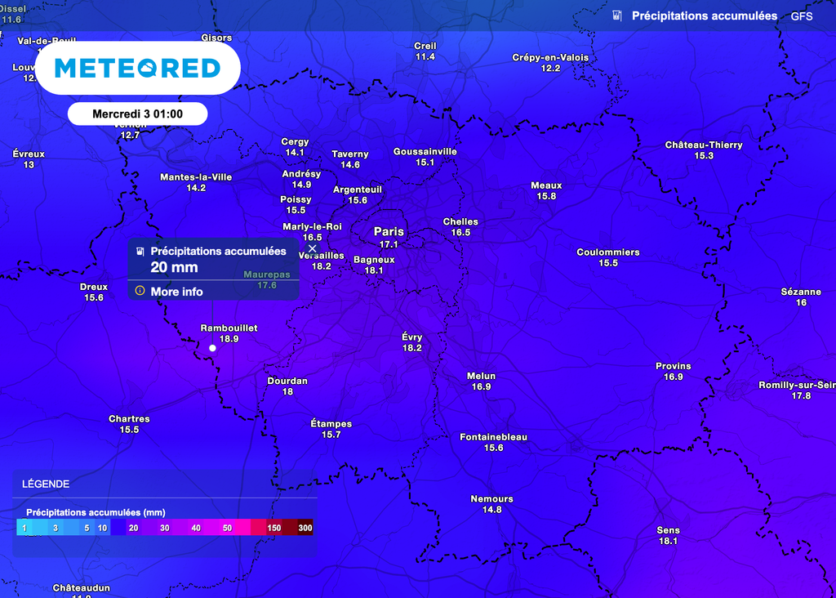Click the rain gauge icon in top bar

pos(617,16)
